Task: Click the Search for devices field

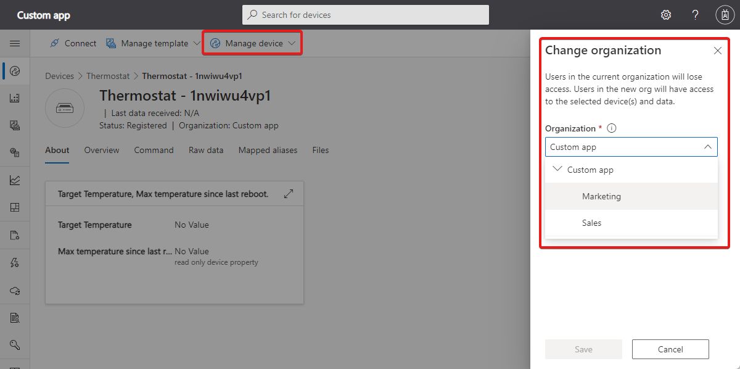Action: pyautogui.click(x=366, y=15)
